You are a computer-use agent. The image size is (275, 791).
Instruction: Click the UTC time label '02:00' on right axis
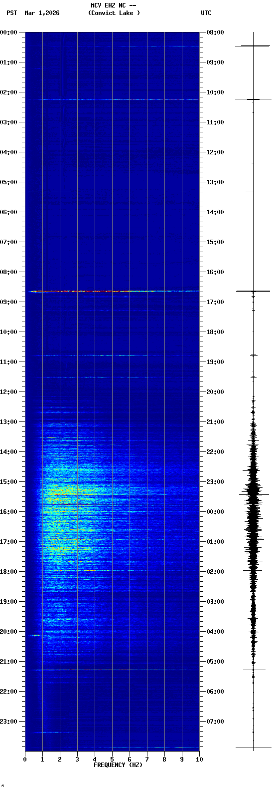click(x=215, y=572)
